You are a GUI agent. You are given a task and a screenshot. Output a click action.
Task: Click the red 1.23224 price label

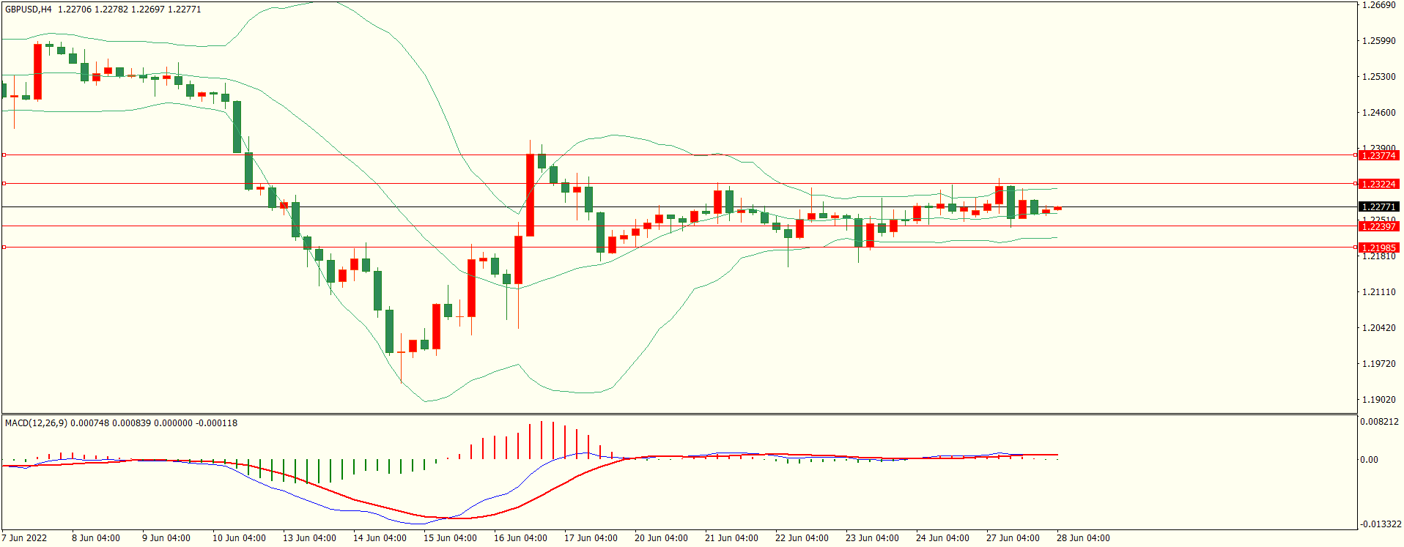point(1378,184)
